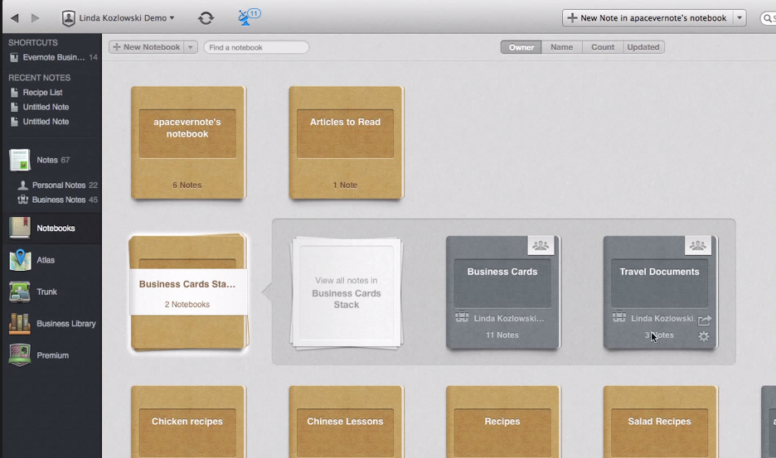Show Business Notes

pyautogui.click(x=58, y=200)
